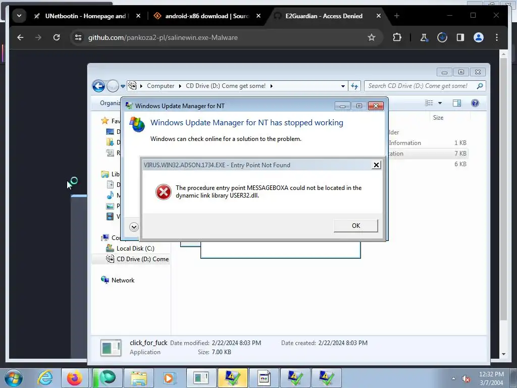Click OK in the Entry Point Not Found dialog

(x=356, y=226)
